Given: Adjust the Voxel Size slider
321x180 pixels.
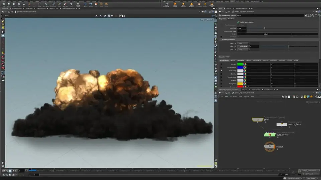Looking at the screenshot, I should coord(283,28).
